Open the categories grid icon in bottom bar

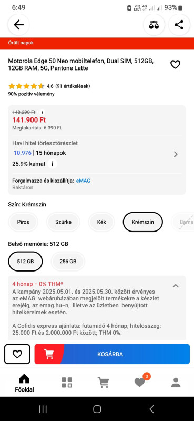coord(67,383)
